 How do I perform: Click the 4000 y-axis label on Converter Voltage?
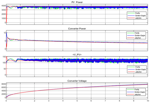(x=4, y=91)
